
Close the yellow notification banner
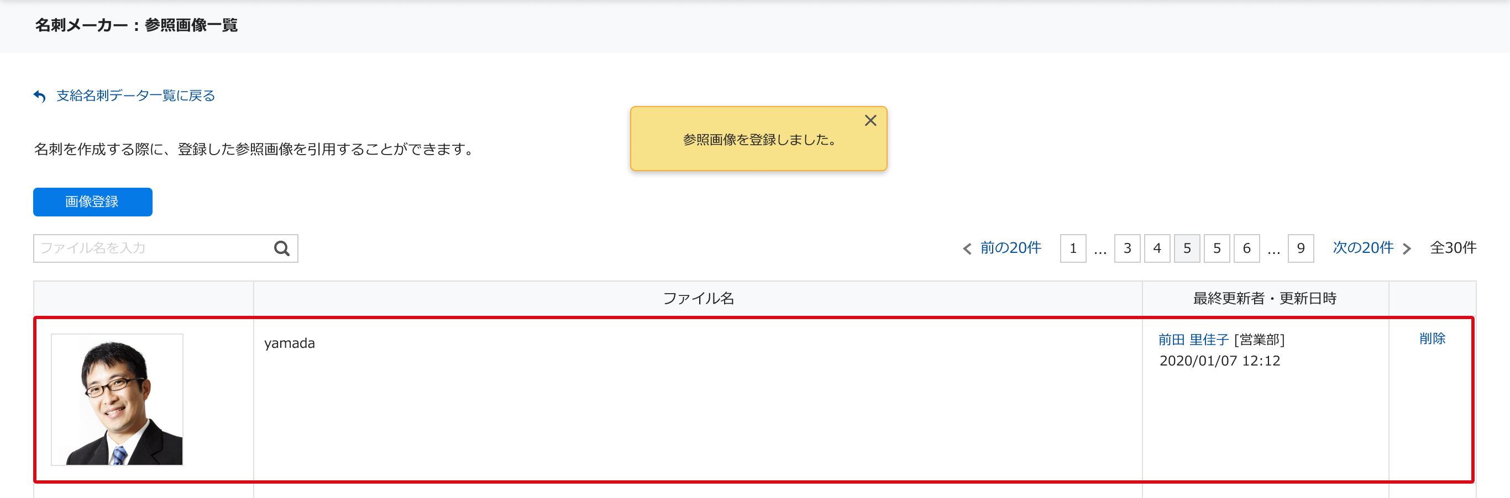point(870,121)
